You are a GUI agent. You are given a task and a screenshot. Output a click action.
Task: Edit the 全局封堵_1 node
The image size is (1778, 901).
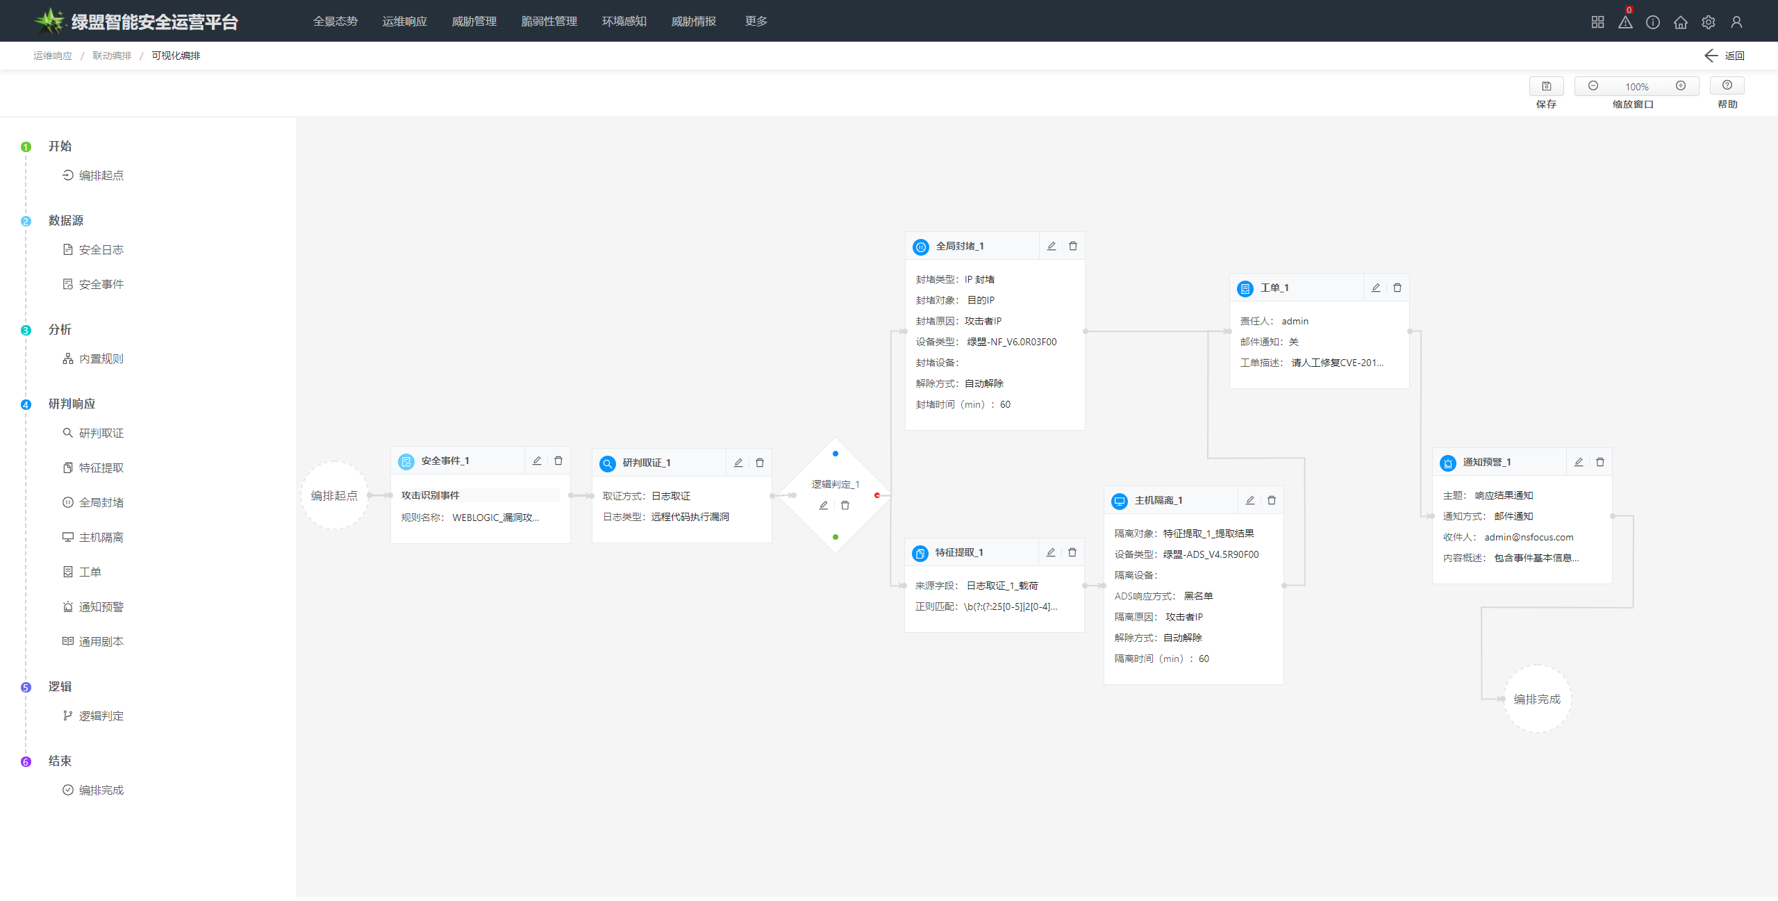1052,247
